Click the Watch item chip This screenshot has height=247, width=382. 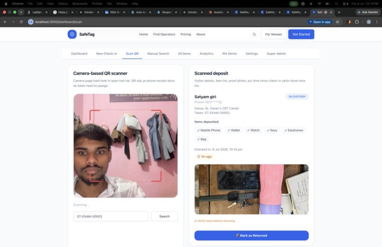[x=254, y=130]
